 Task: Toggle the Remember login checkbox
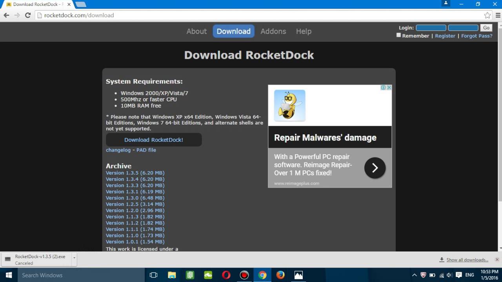(x=398, y=35)
